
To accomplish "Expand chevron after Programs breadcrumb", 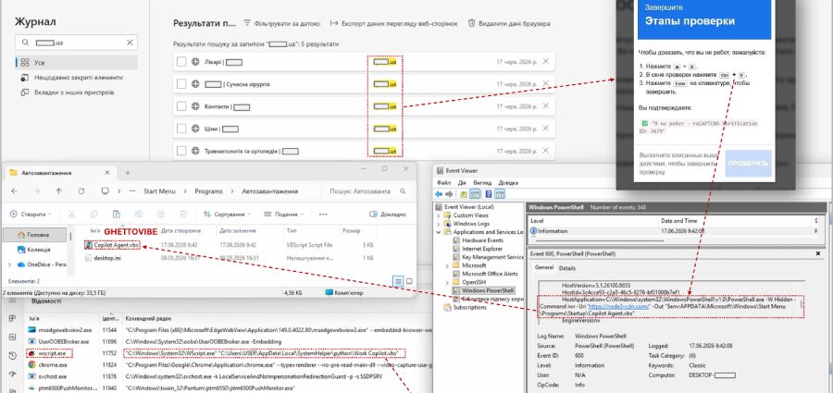I will [232, 191].
